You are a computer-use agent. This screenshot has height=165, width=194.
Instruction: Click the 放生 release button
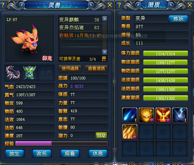(x=15, y=153)
